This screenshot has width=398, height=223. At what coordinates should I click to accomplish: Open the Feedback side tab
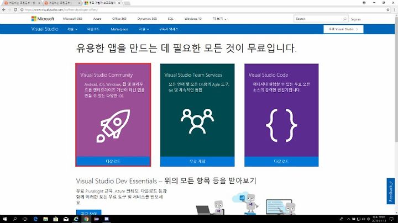[391, 192]
